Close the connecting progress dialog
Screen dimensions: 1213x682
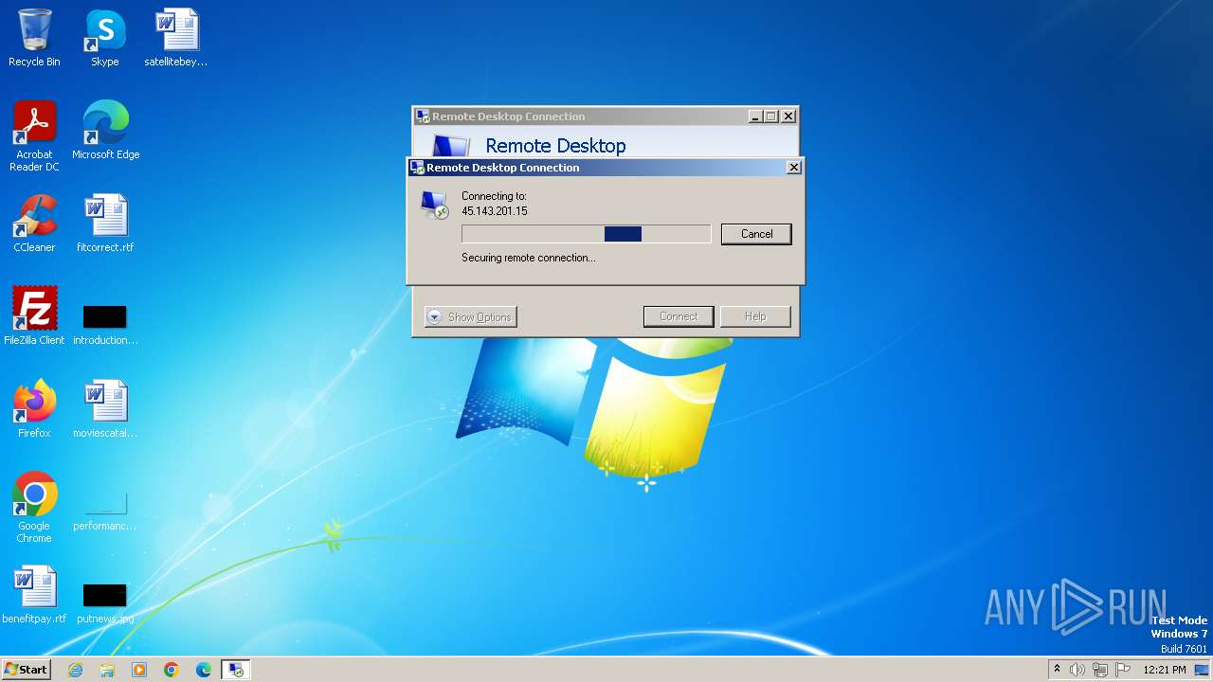(x=794, y=168)
